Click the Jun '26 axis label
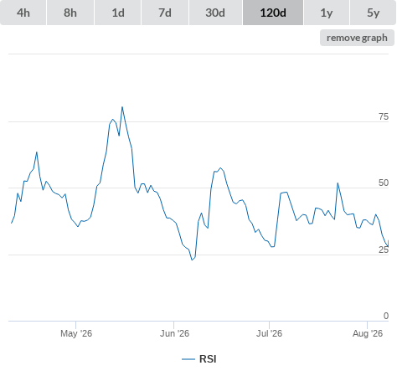 pyautogui.click(x=174, y=333)
